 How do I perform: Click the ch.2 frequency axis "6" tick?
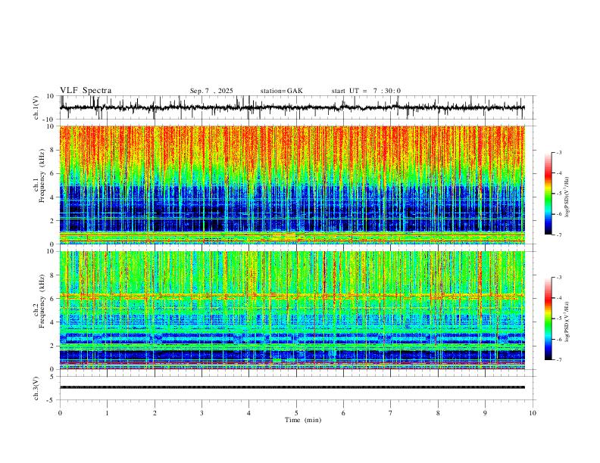(53, 298)
